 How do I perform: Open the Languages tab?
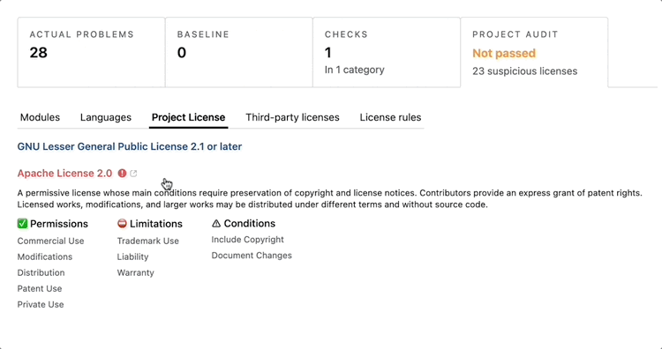point(106,117)
